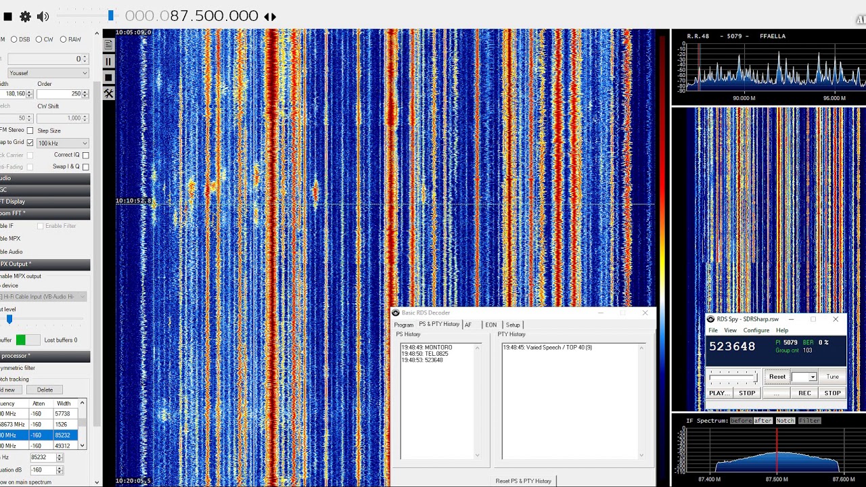Open the File menu in RDS Spy
866x487 pixels.
[713, 330]
